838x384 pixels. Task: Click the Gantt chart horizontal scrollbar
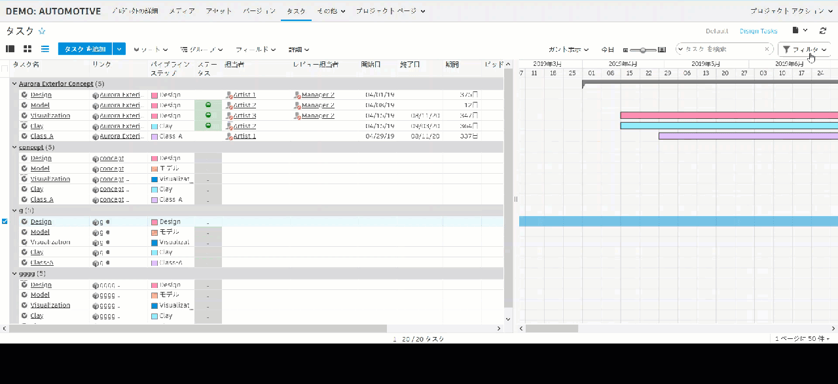coord(552,328)
